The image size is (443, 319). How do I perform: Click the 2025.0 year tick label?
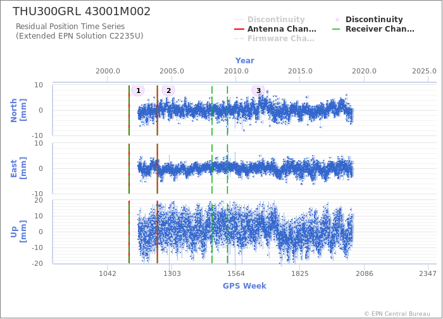[424, 71]
